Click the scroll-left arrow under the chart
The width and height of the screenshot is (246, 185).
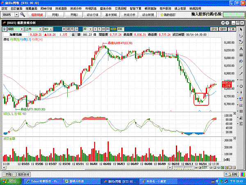point(5,168)
